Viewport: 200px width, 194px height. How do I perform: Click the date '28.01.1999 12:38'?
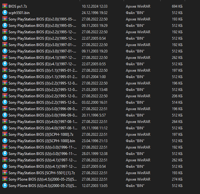point(95,154)
